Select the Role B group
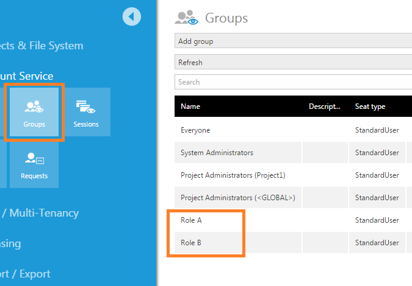The height and width of the screenshot is (286, 412). (192, 243)
